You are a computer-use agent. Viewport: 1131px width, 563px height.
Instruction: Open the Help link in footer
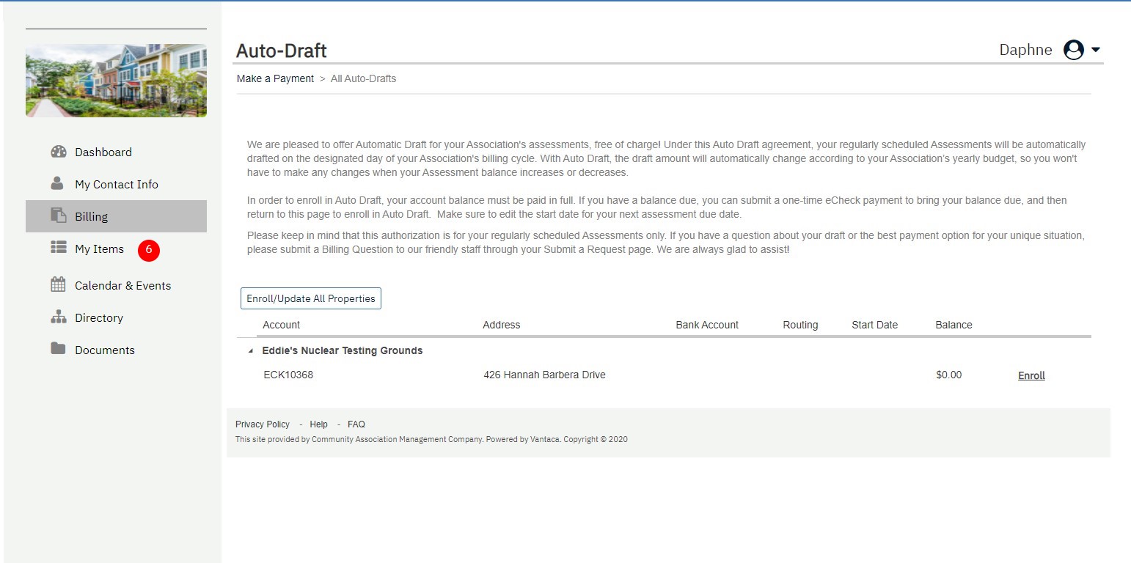[318, 424]
